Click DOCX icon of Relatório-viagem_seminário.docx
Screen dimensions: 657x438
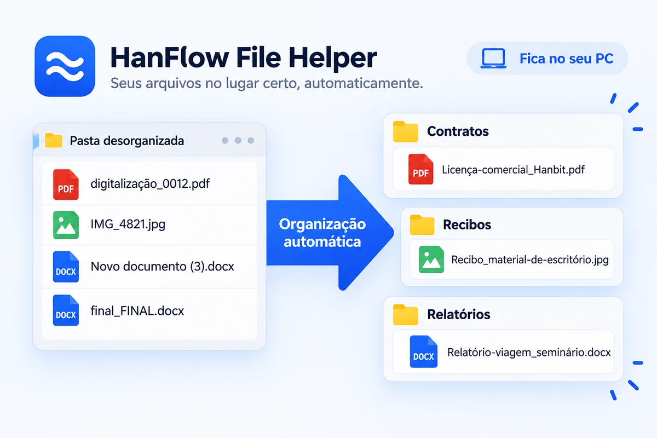[424, 351]
